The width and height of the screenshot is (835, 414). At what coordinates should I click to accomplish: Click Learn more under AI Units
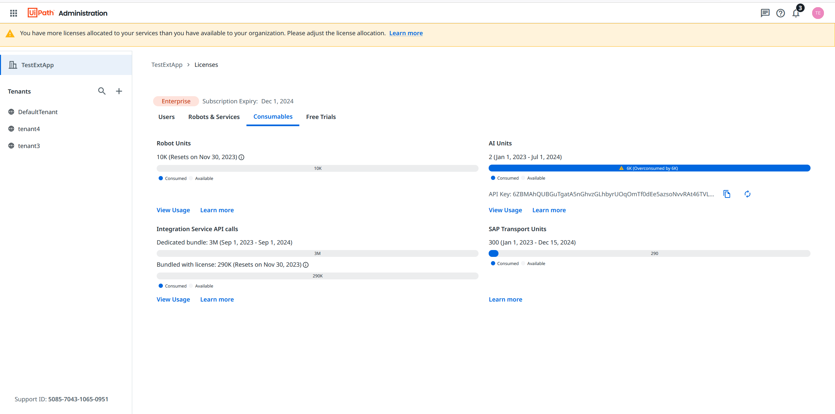tap(549, 210)
